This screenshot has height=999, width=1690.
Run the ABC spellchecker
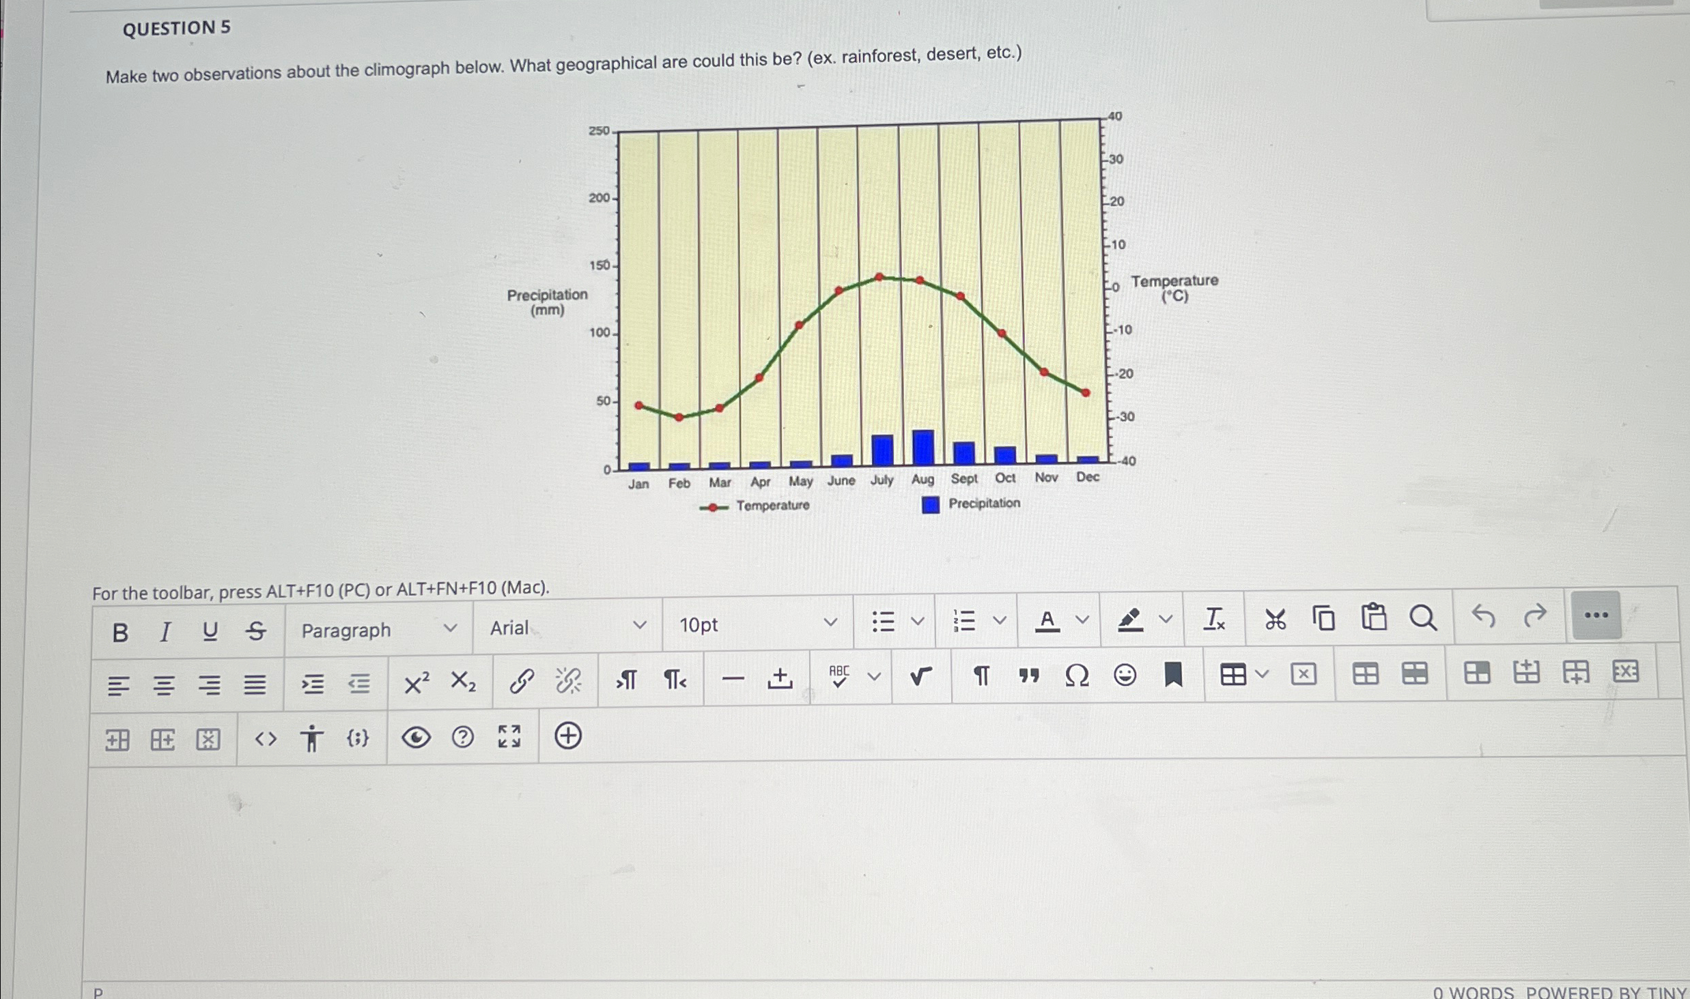(x=839, y=676)
